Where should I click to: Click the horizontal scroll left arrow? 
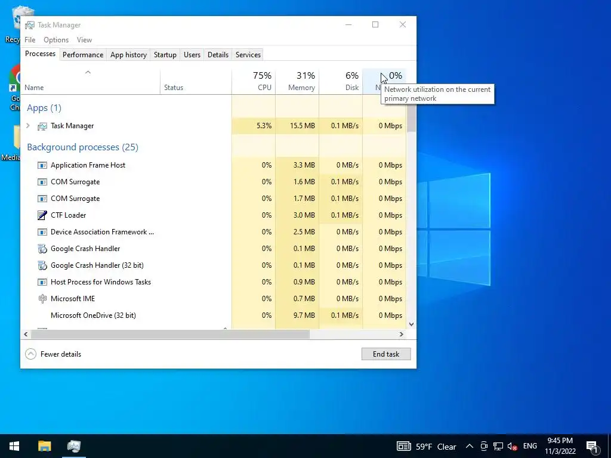coord(26,334)
